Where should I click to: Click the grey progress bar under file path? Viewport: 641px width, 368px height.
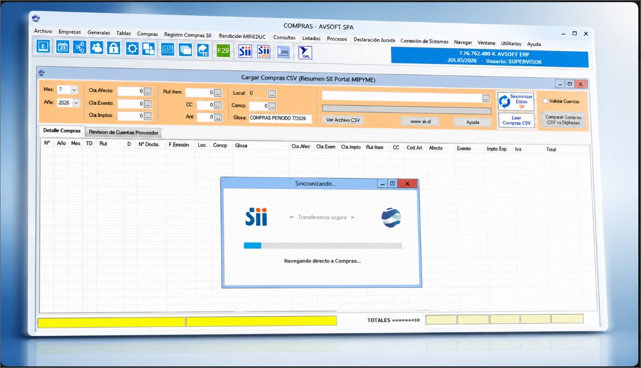click(406, 109)
